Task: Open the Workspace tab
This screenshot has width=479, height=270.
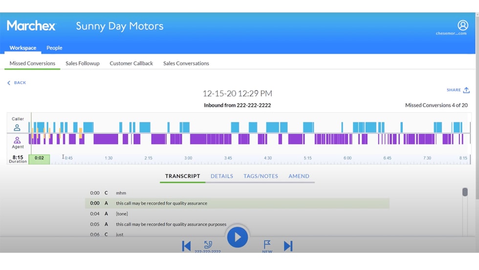Action: pos(23,48)
